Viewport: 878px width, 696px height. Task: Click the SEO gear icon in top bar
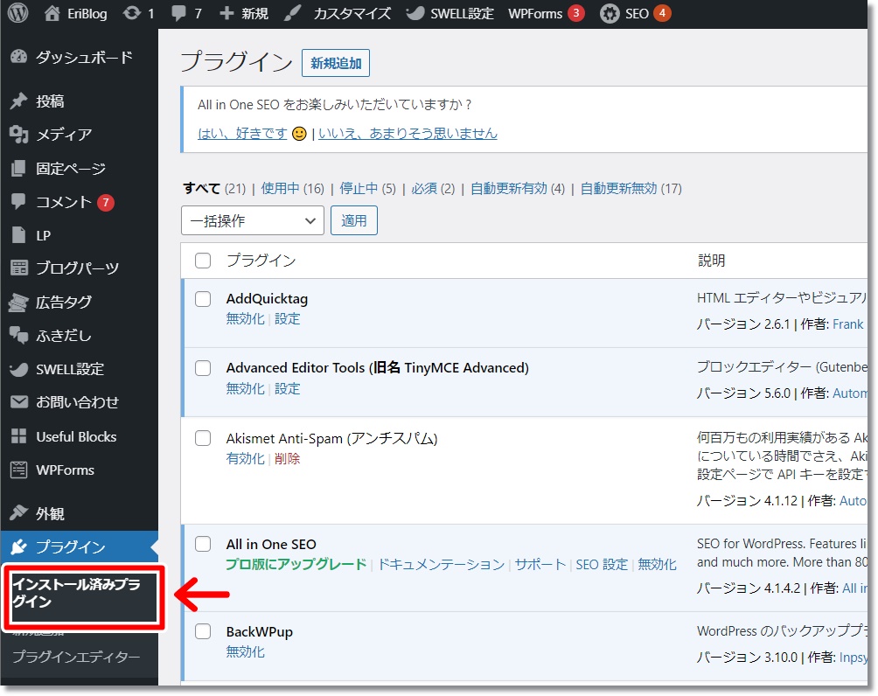coord(610,13)
